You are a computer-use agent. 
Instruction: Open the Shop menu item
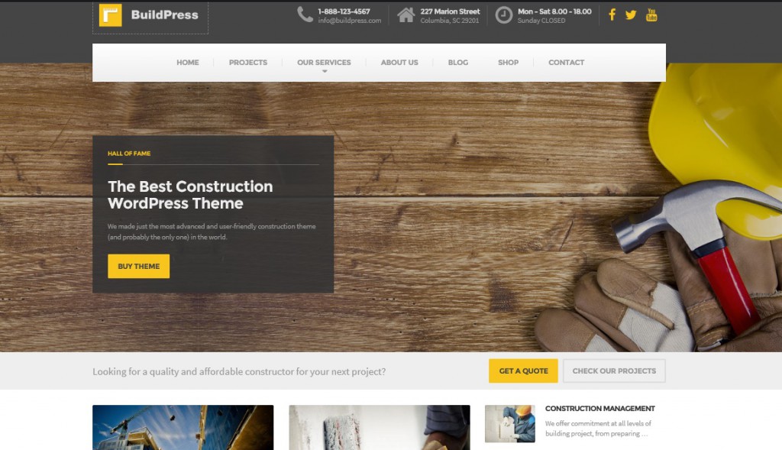pyautogui.click(x=508, y=63)
